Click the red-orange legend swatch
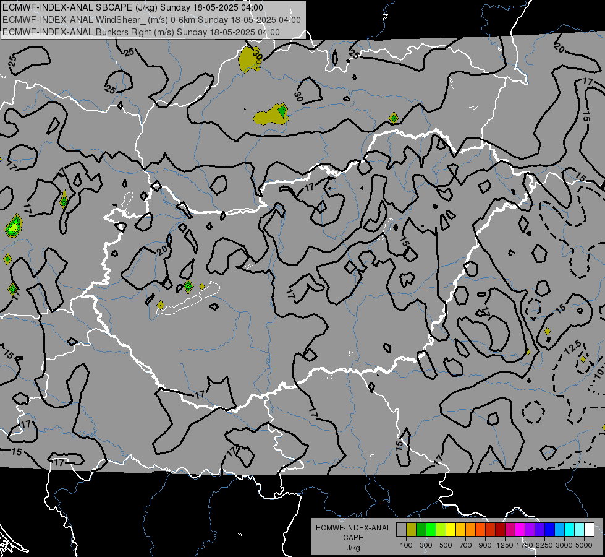Screen dimensions: 605x557 coord(480,530)
